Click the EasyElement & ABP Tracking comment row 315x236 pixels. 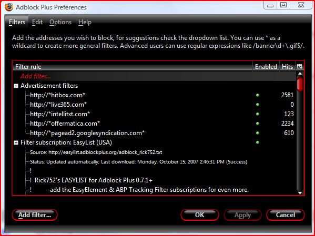(154, 190)
